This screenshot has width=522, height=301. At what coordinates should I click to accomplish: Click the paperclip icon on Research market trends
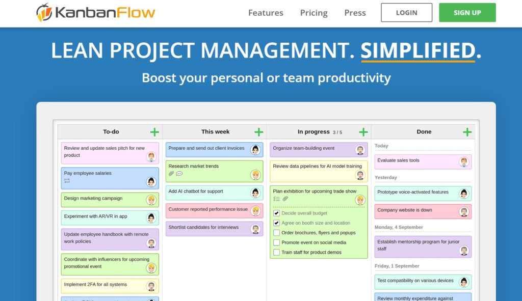171,173
